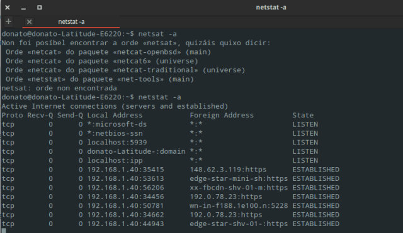This screenshot has height=233, width=403.
Task: Close the terminal window
Action: [x=8, y=8]
